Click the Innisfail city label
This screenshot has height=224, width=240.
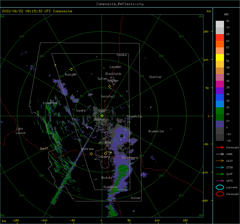108,96
